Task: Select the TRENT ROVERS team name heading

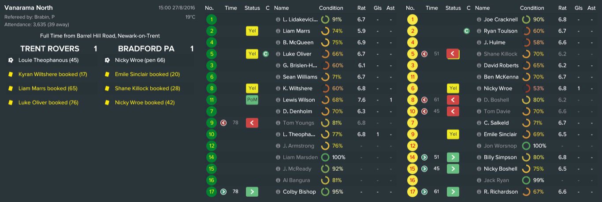Action: coord(50,49)
